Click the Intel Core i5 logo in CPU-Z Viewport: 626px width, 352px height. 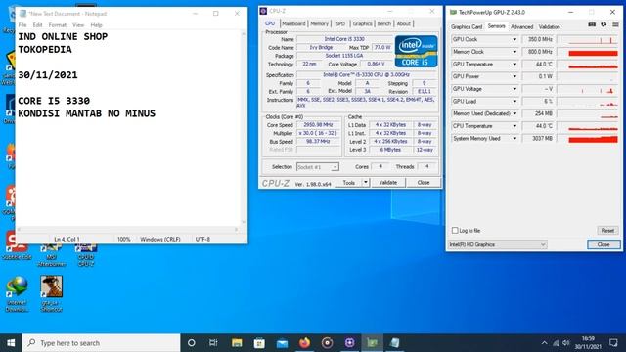(x=416, y=51)
